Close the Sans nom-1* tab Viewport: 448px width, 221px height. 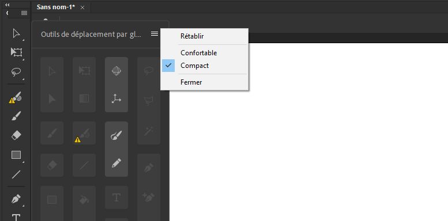point(82,7)
